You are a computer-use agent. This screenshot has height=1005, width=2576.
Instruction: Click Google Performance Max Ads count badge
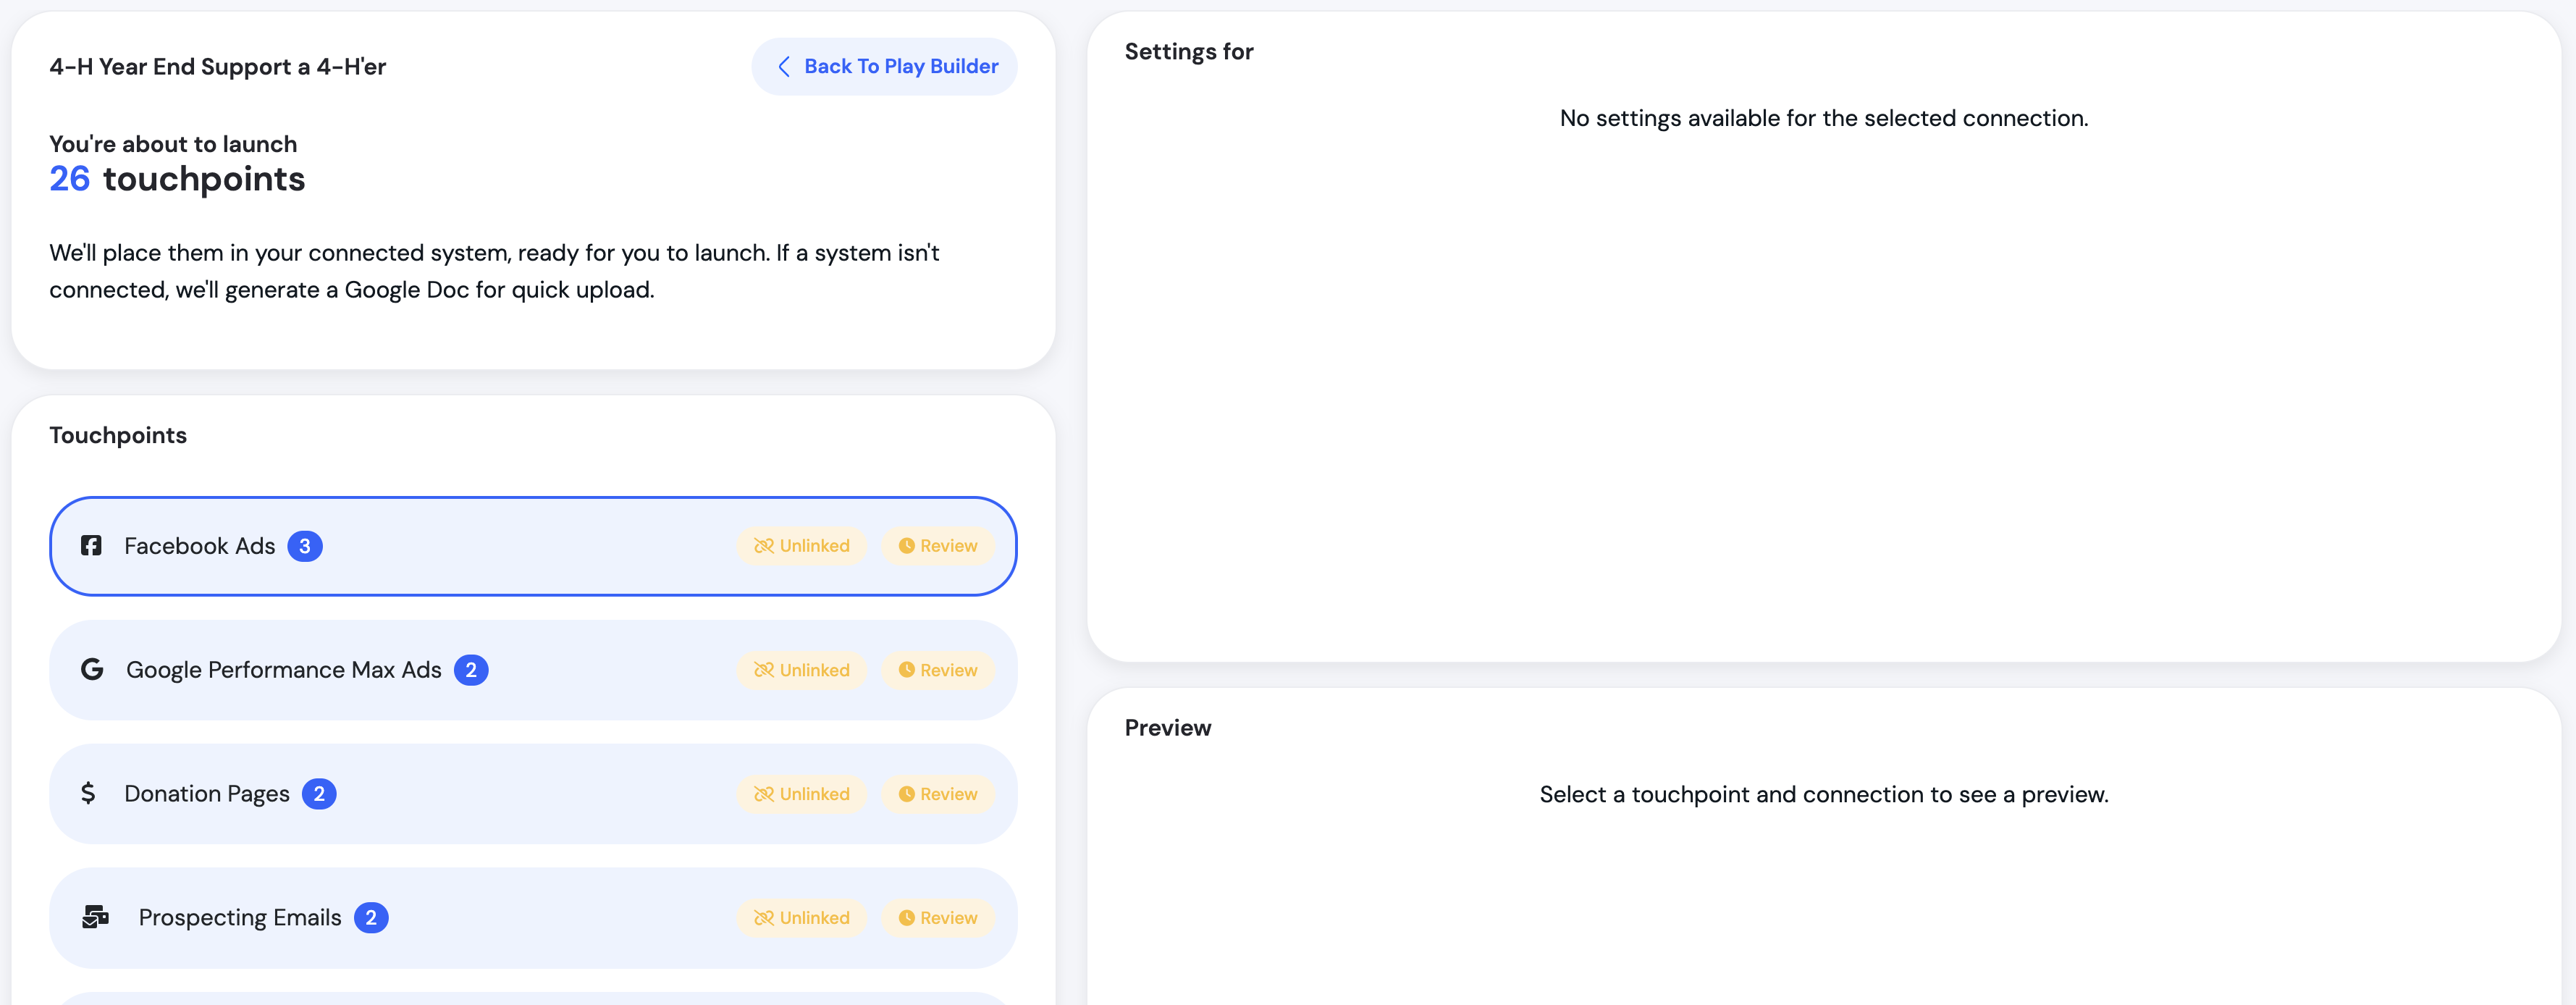471,670
